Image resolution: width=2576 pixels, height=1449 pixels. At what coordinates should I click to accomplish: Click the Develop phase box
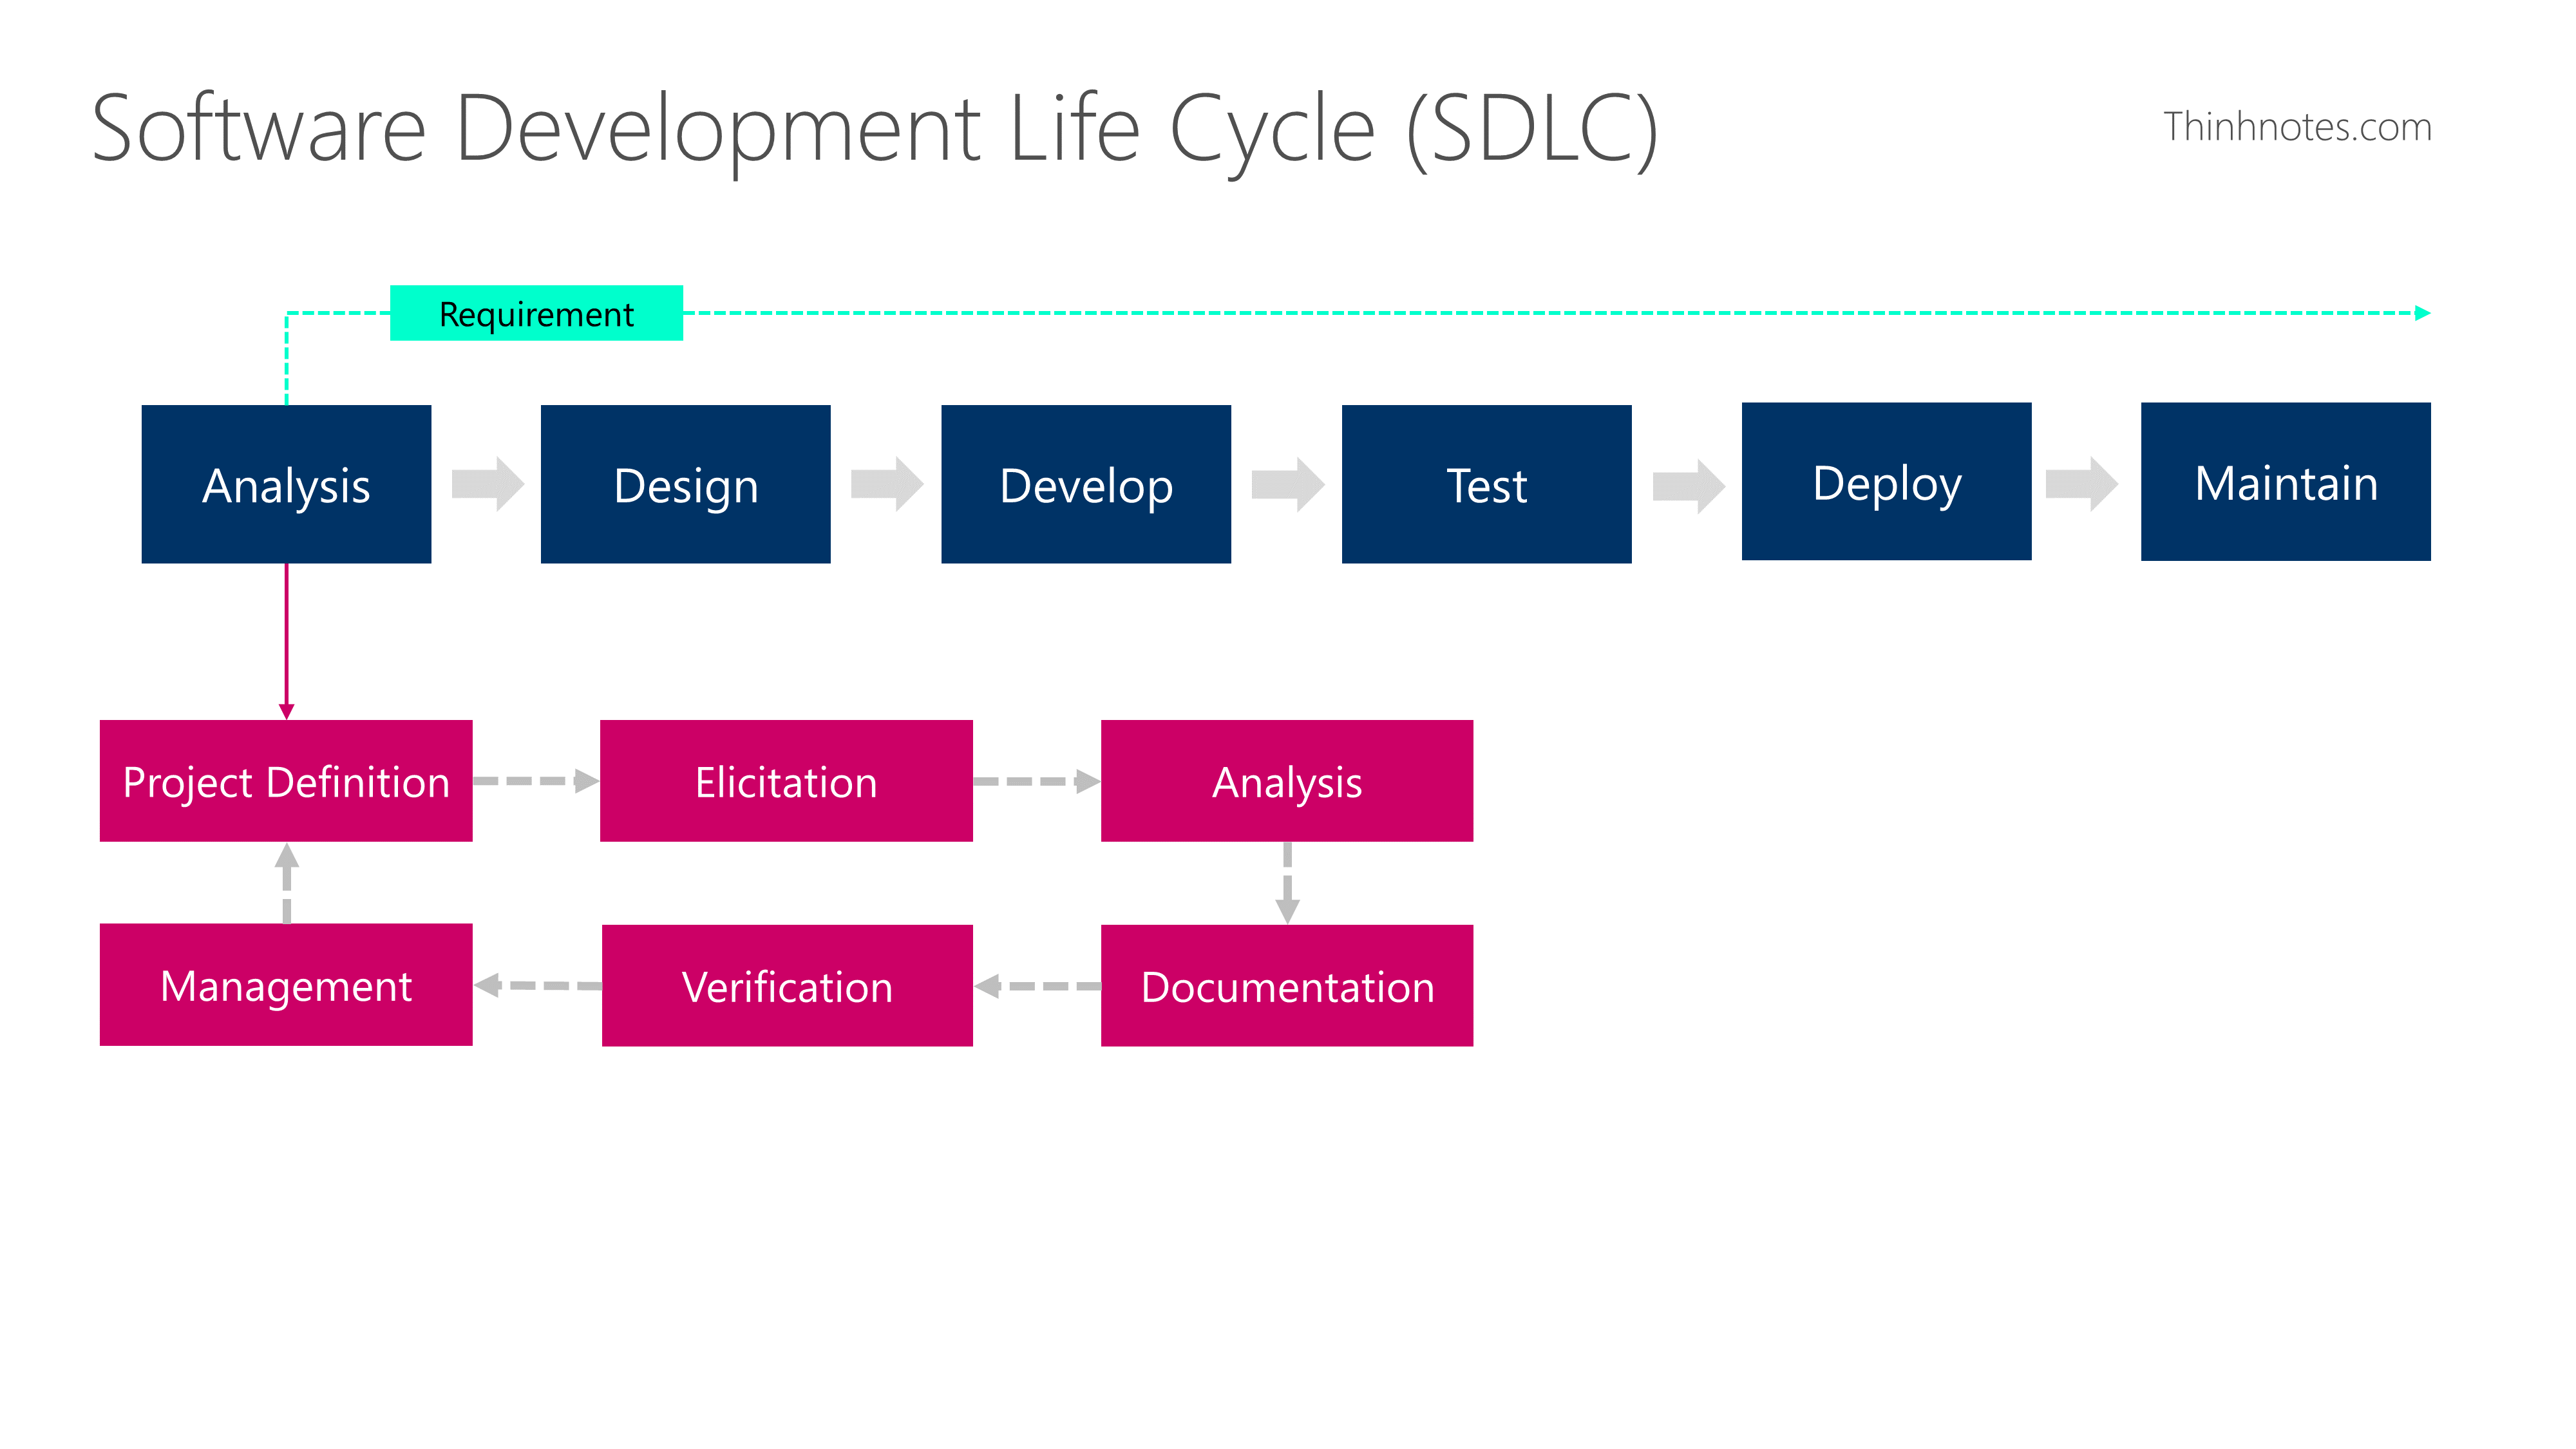(x=1086, y=485)
